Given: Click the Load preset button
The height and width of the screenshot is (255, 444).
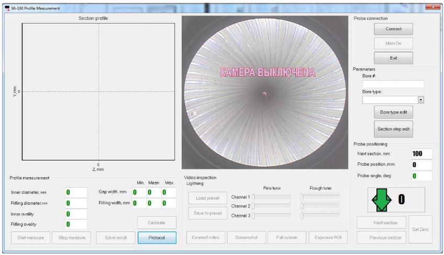Looking at the screenshot, I should (208, 199).
